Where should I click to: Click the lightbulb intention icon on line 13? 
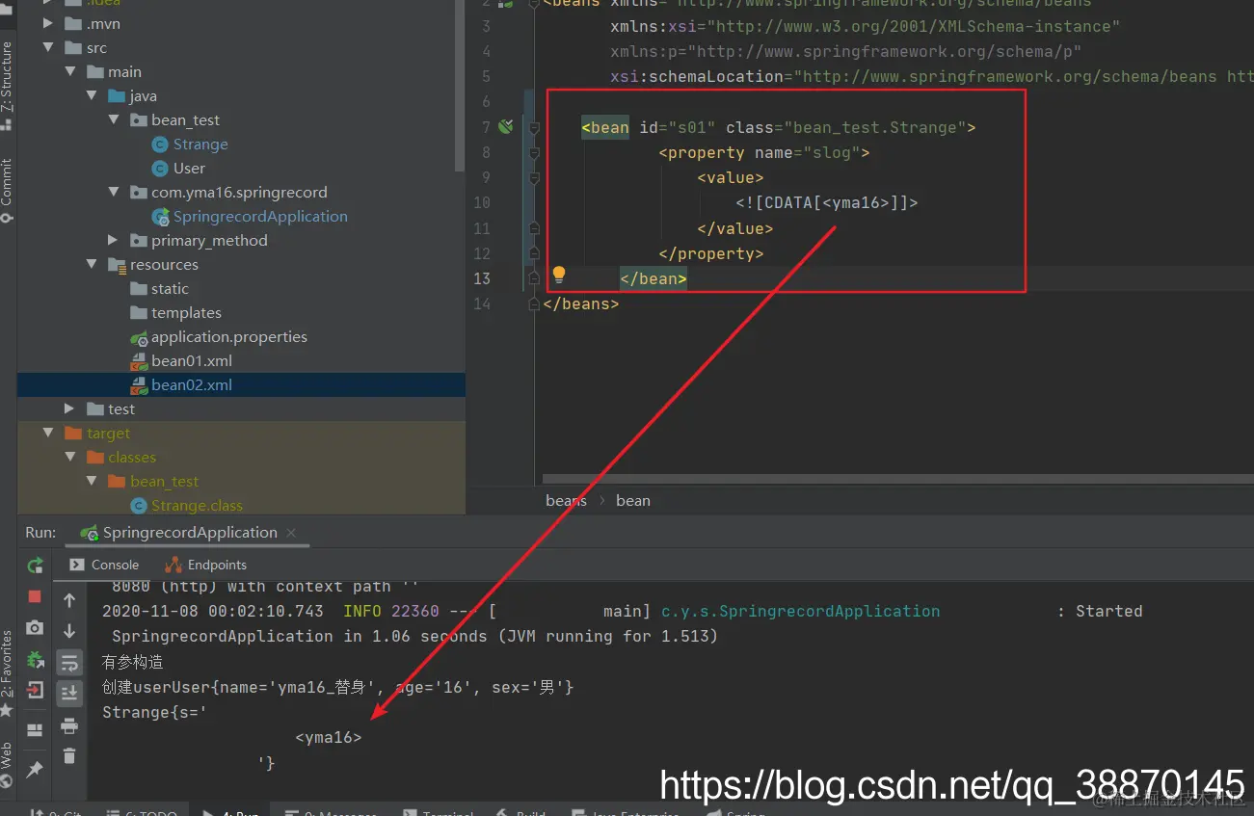point(558,276)
